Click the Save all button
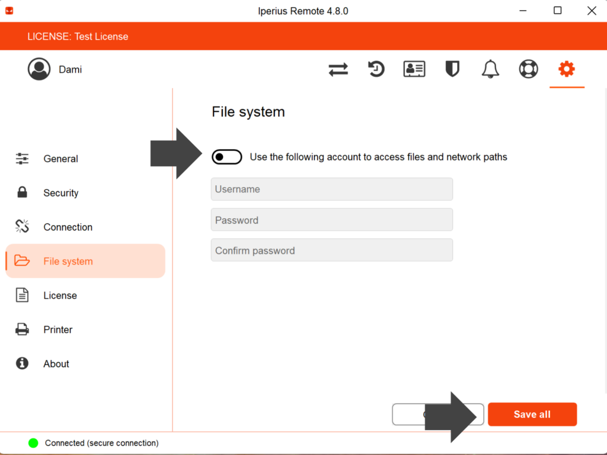Screen dimensions: 607x455 pos(532,414)
